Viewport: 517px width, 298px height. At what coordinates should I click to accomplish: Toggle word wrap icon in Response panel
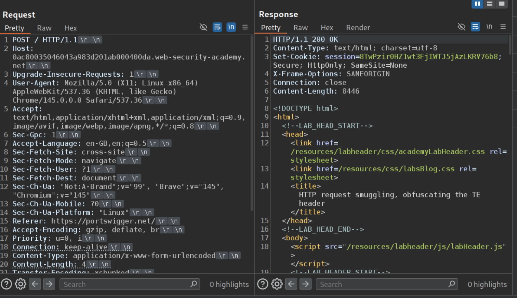coord(475,27)
